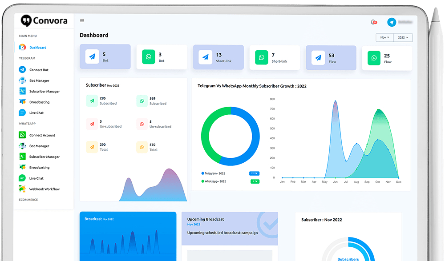Toggle the Telegram - 2022 legend series
This screenshot has height=261, width=445.
point(215,173)
